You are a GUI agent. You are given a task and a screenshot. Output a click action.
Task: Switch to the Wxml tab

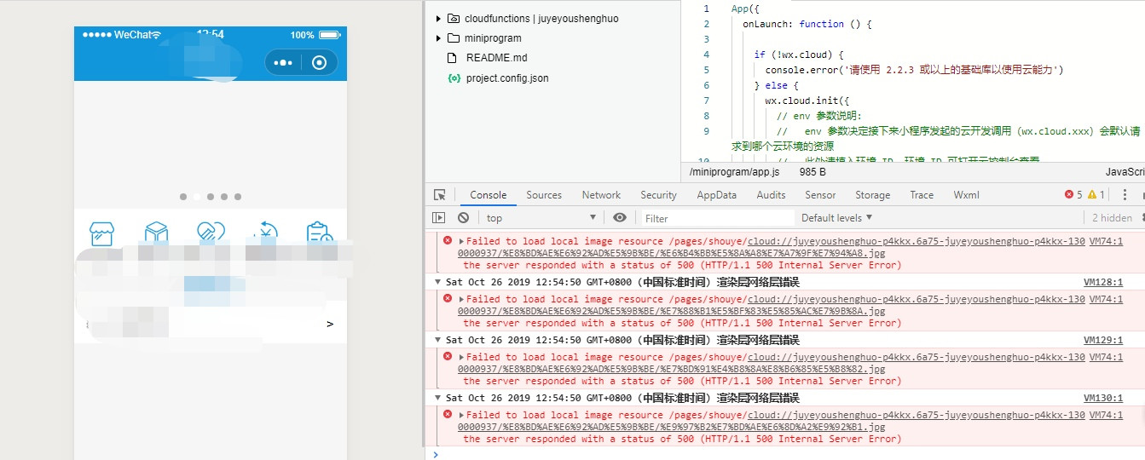pyautogui.click(x=966, y=195)
